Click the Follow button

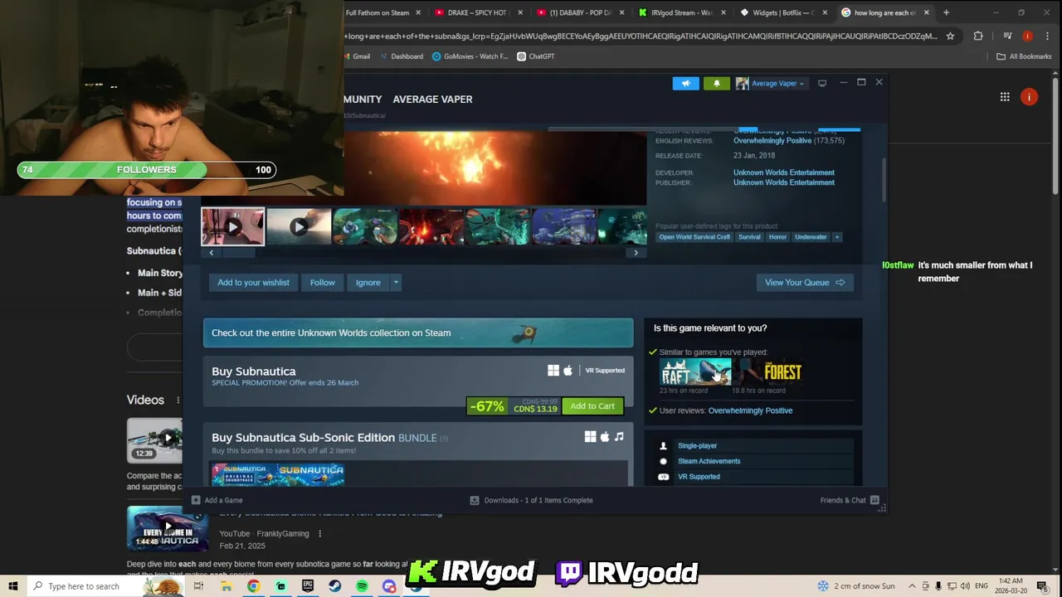pos(323,283)
